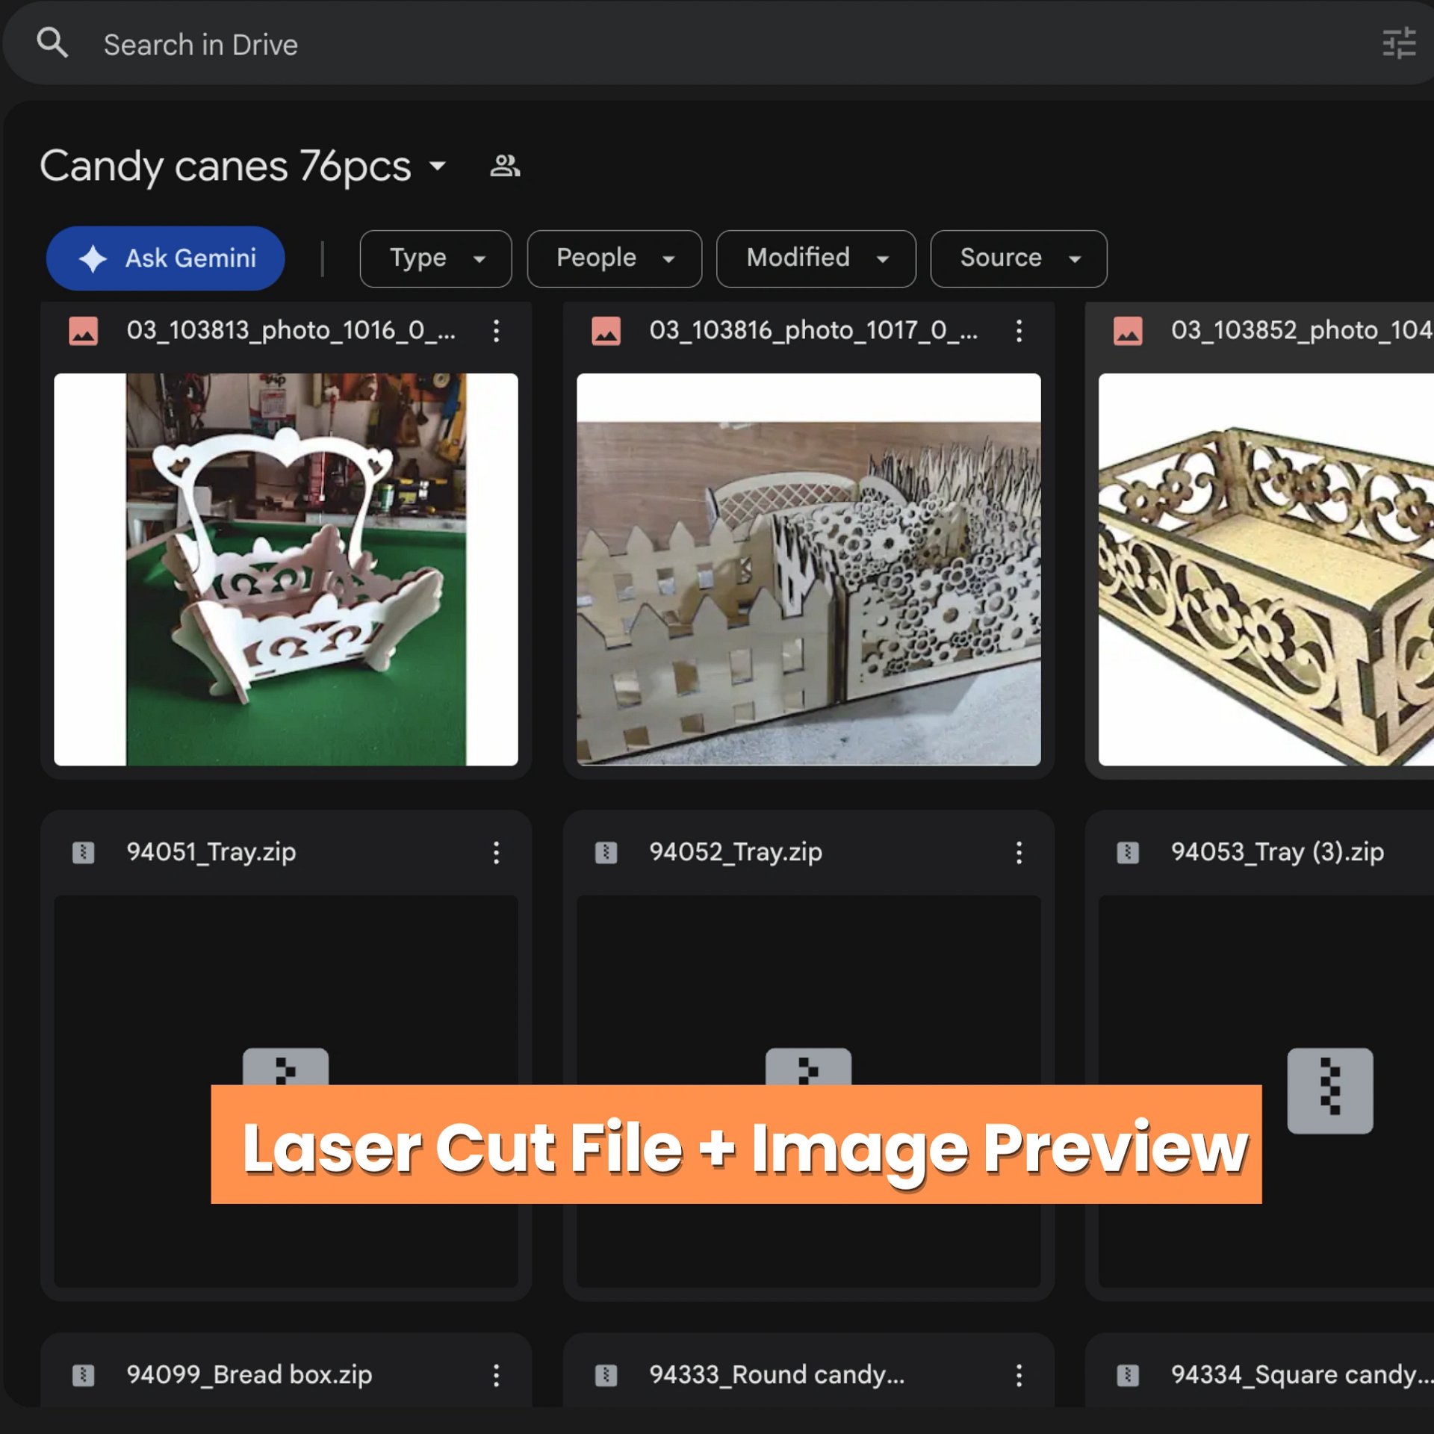1434x1434 pixels.
Task: Click zip icon beside 94053_Tray (3).zip name
Action: 1128,852
